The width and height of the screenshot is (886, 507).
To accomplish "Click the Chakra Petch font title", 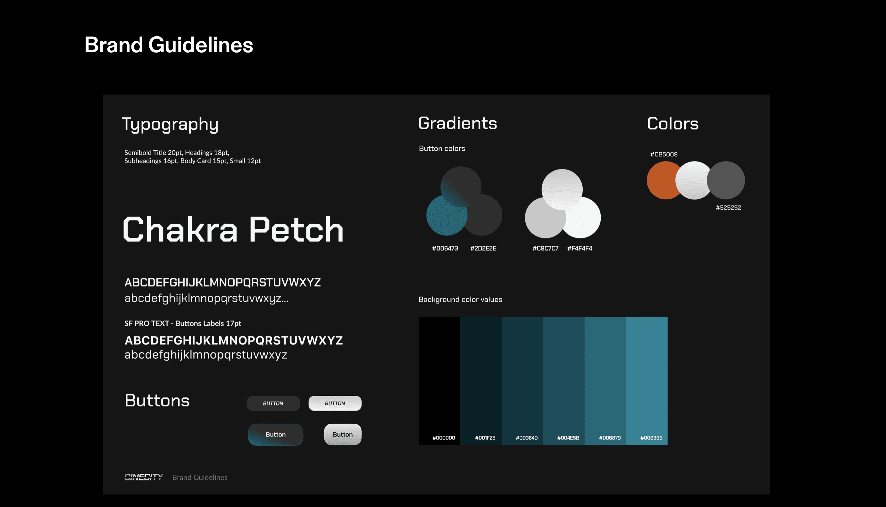I will (233, 229).
